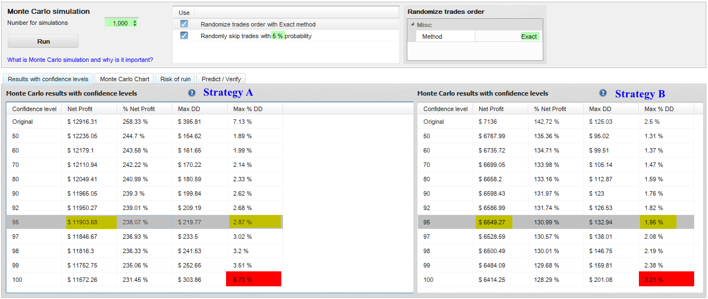
Task: Click the simulations count spinner arrows
Action: click(135, 23)
